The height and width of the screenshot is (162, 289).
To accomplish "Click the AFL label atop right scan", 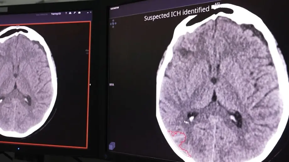I will (x=217, y=4).
